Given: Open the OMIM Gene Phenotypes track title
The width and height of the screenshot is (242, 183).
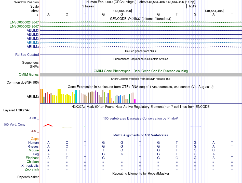Looking at the screenshot, I should tap(141, 71).
